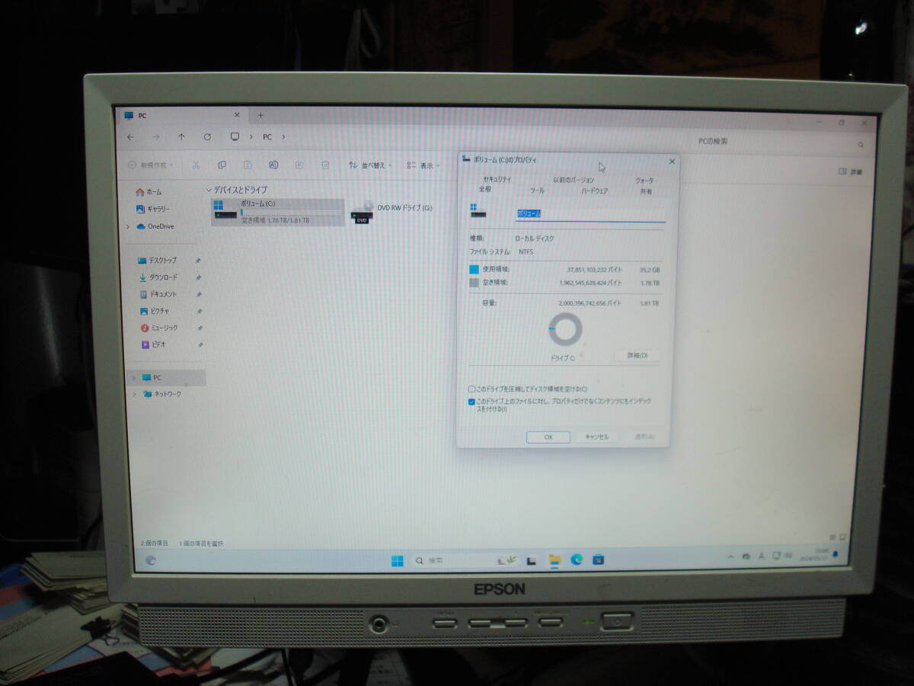
Task: Open the 表示 view dropdown
Action: [x=423, y=165]
